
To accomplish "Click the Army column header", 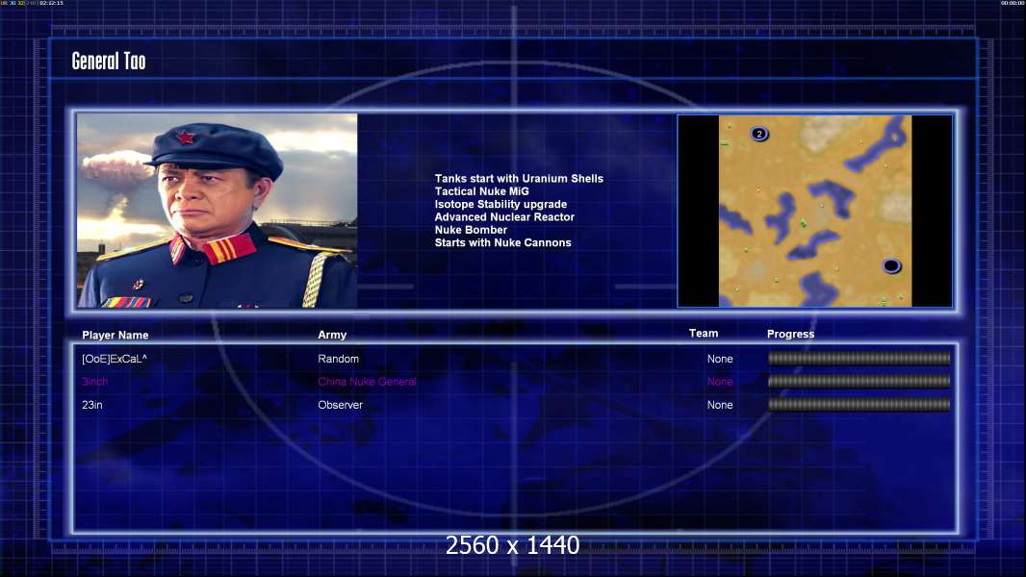I will tap(332, 335).
